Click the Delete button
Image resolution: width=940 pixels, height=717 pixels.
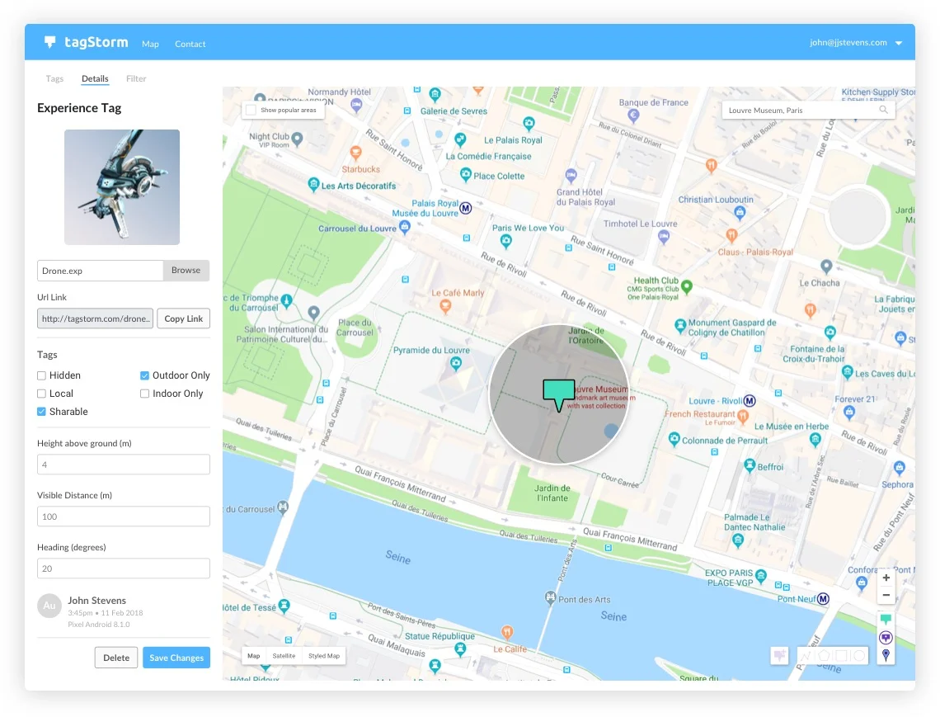coord(116,658)
